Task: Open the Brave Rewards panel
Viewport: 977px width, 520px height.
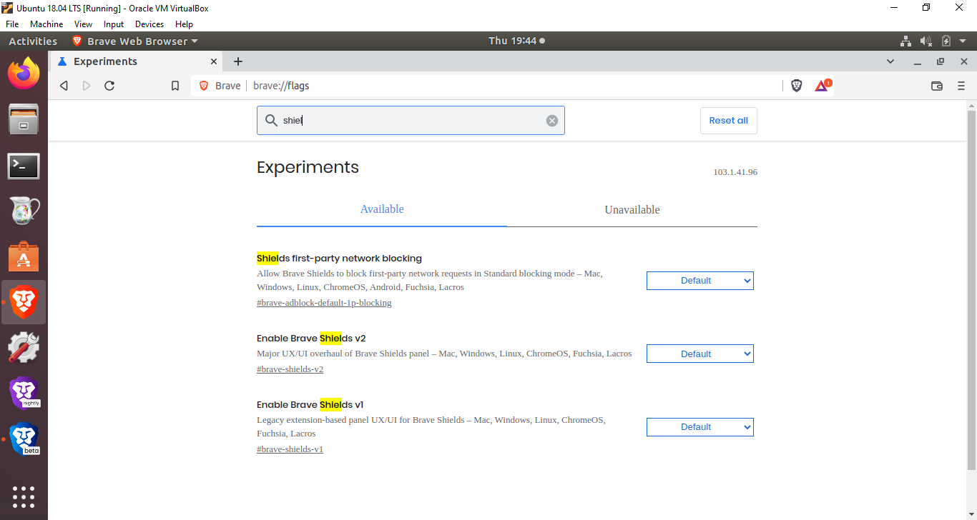Action: (820, 85)
